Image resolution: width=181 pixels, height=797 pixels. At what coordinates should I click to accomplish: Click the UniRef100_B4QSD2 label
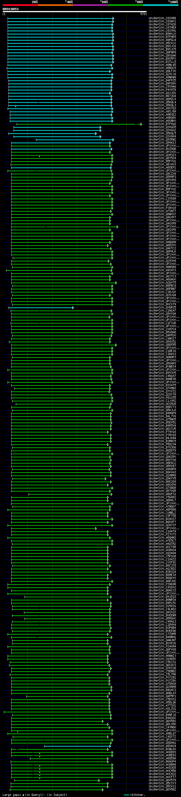pyautogui.click(x=162, y=718)
